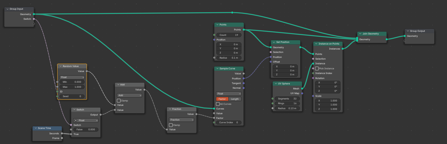The width and height of the screenshot is (447, 144).
Task: Click the Position output socket of Sample Curve
Action: pos(243,78)
